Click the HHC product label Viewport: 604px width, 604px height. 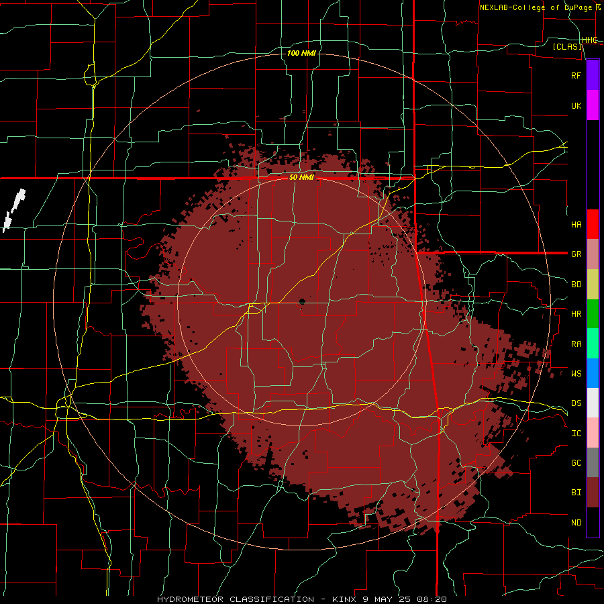coord(589,40)
